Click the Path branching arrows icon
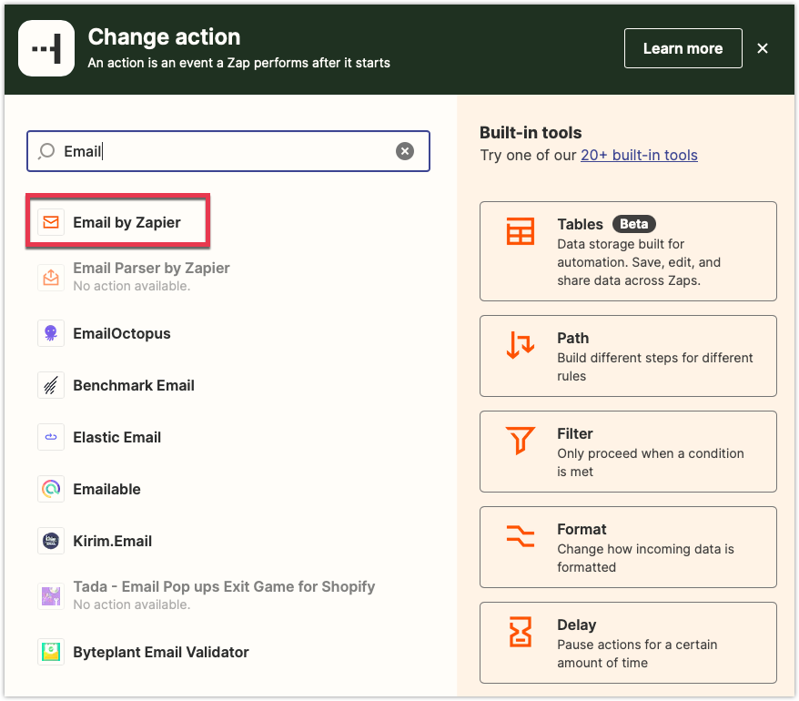The height and width of the screenshot is (701, 799). [x=521, y=345]
